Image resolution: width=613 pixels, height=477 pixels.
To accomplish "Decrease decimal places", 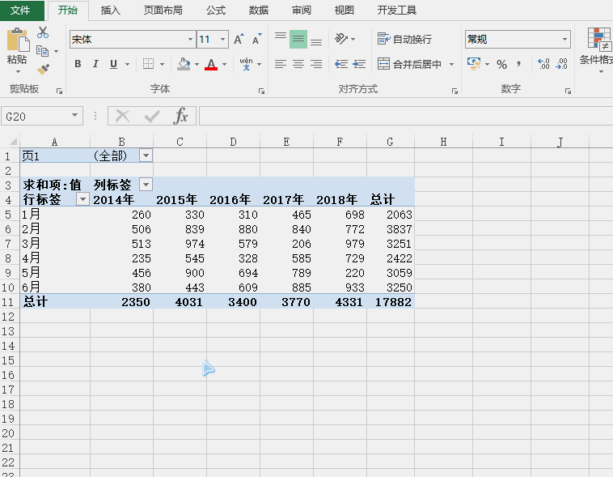I will [x=561, y=64].
